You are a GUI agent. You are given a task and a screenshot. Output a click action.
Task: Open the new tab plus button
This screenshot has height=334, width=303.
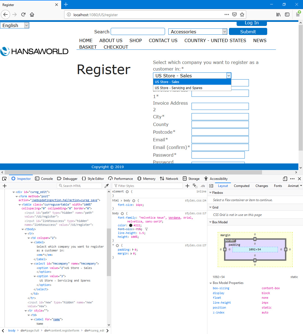tap(66, 4)
